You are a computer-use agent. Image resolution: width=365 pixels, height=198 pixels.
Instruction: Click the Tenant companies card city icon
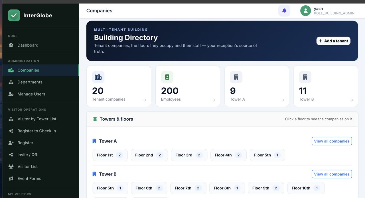98,77
